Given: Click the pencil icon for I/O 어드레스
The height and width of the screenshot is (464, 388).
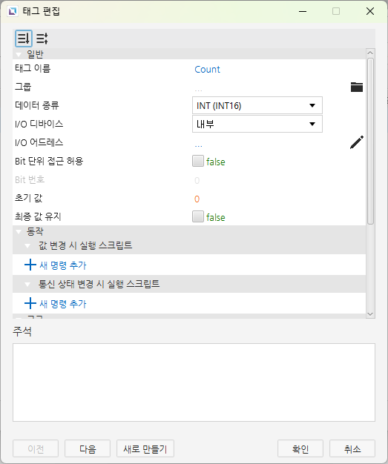Looking at the screenshot, I should (x=357, y=142).
